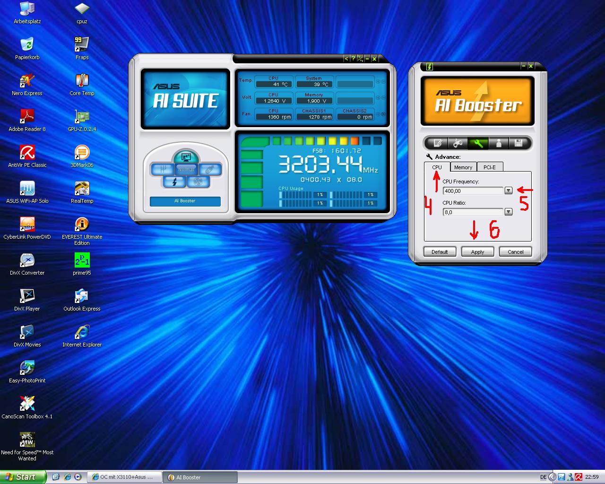Open the prime95 desktop icon
Image resolution: width=605 pixels, height=484 pixels.
(82, 265)
